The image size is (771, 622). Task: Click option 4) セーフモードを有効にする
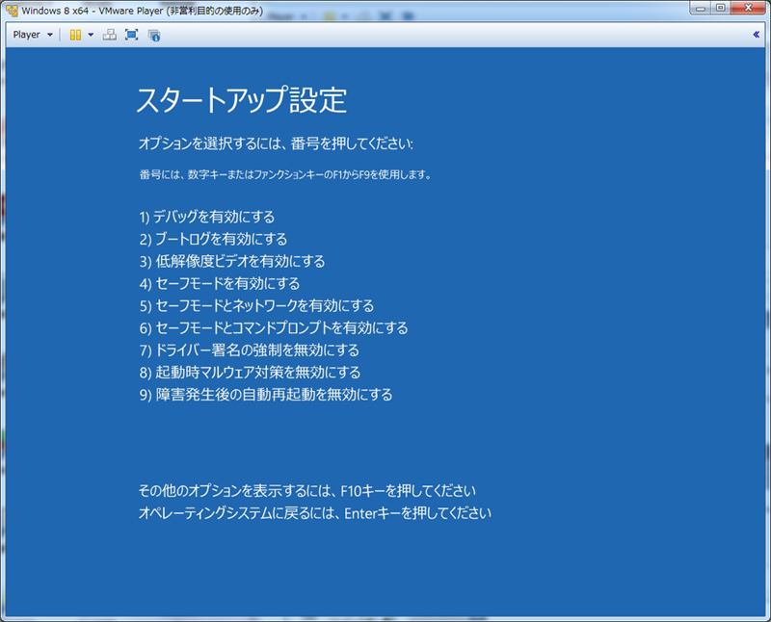pyautogui.click(x=220, y=283)
